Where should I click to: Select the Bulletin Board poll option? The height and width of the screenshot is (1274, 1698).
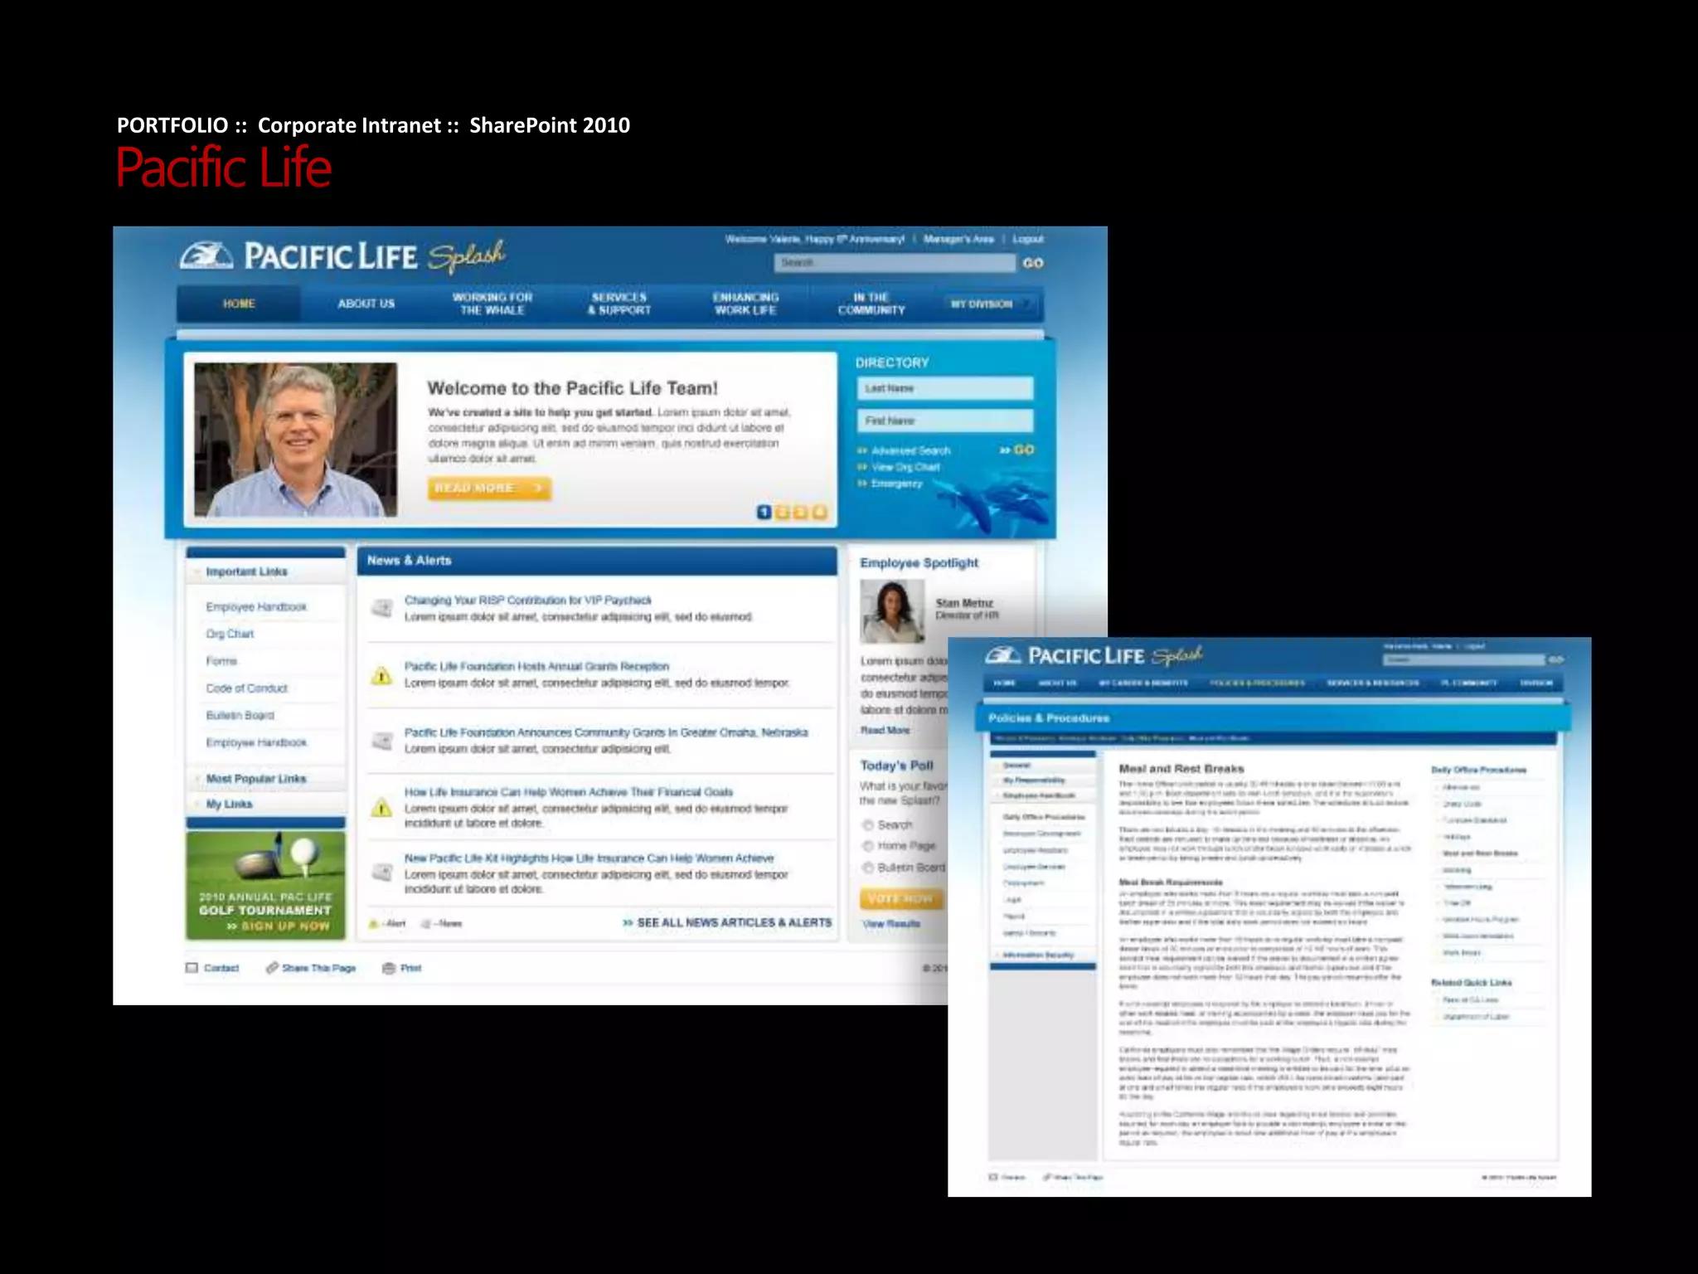868,867
